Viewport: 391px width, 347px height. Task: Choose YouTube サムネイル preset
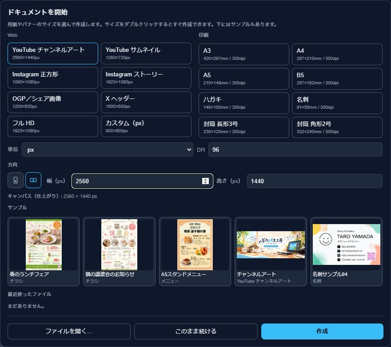click(x=146, y=54)
